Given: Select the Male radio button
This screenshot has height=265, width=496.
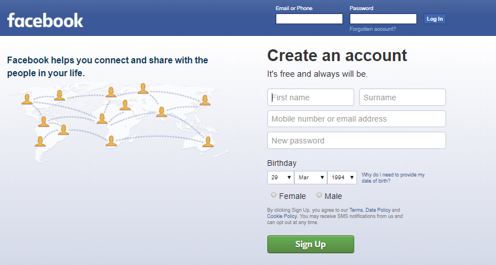Looking at the screenshot, I should (x=319, y=195).
